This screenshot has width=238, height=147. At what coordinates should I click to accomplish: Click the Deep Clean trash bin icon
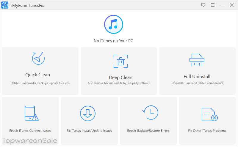click(x=121, y=61)
